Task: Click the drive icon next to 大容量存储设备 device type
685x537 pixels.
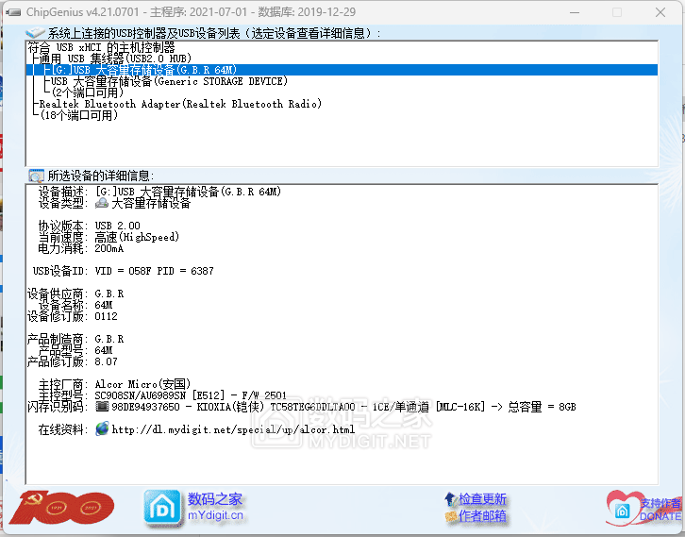Action: [x=102, y=203]
